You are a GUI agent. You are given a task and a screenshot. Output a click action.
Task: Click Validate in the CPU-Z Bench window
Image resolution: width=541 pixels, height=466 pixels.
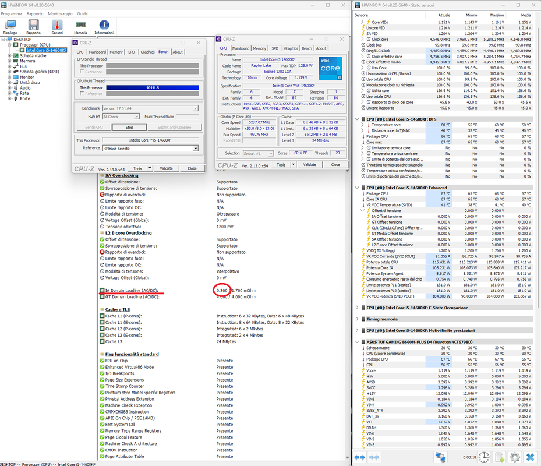coord(167,168)
